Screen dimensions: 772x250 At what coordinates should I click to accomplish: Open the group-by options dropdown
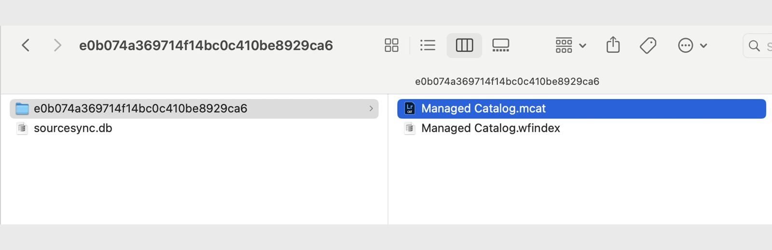[570, 45]
